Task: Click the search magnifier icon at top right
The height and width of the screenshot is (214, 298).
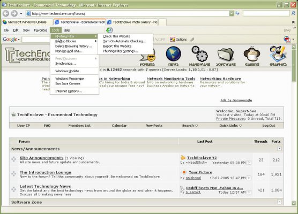Action: coord(293,13)
